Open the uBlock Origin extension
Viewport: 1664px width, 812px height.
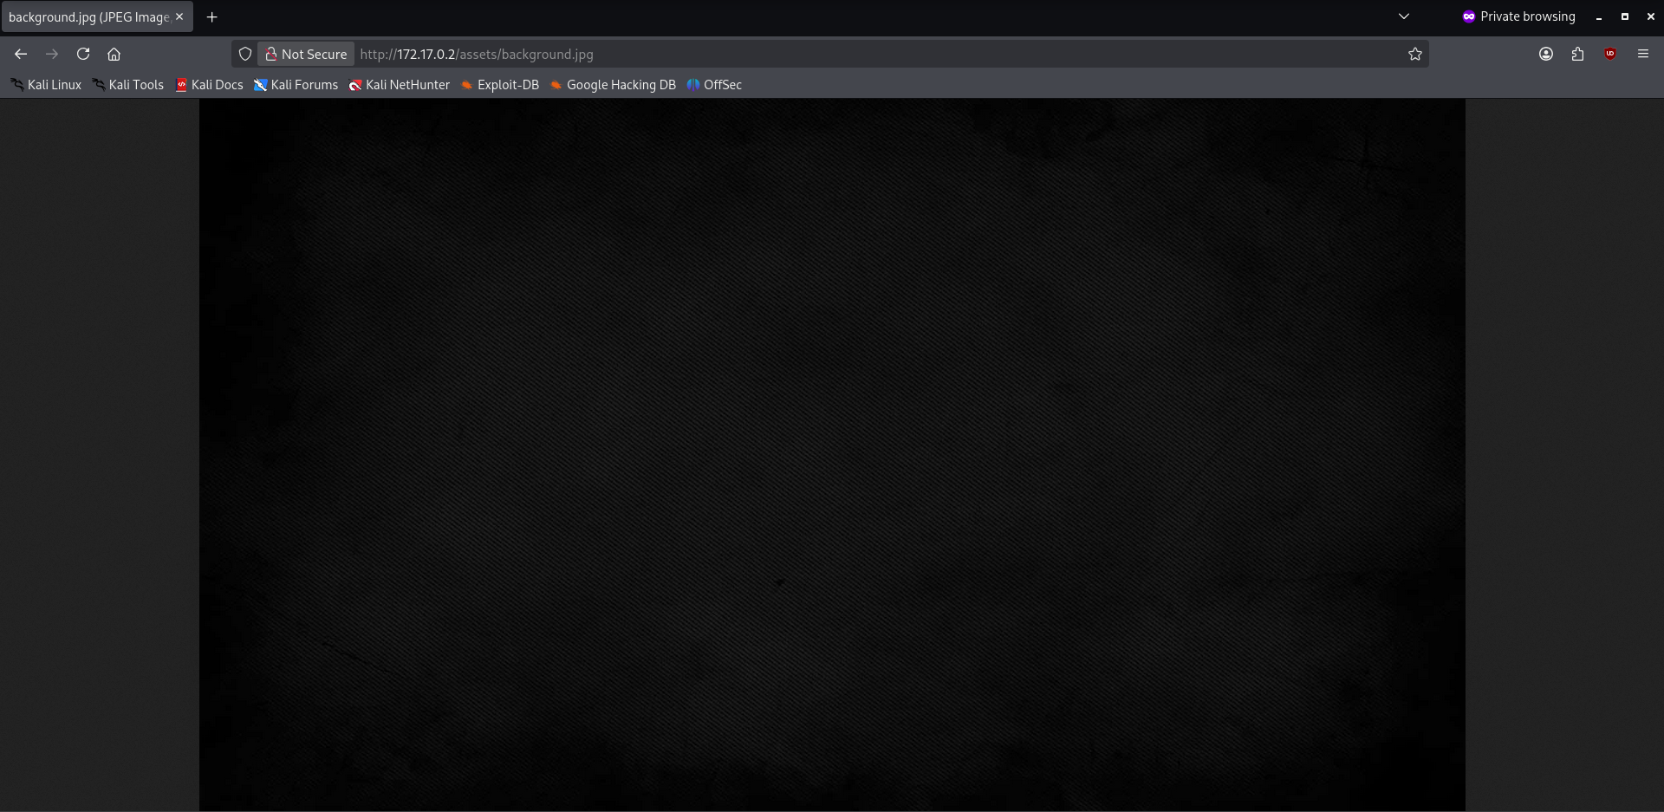coord(1610,54)
